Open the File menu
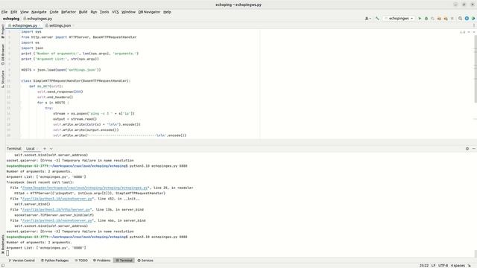This screenshot has width=477, height=268. (x=4, y=12)
